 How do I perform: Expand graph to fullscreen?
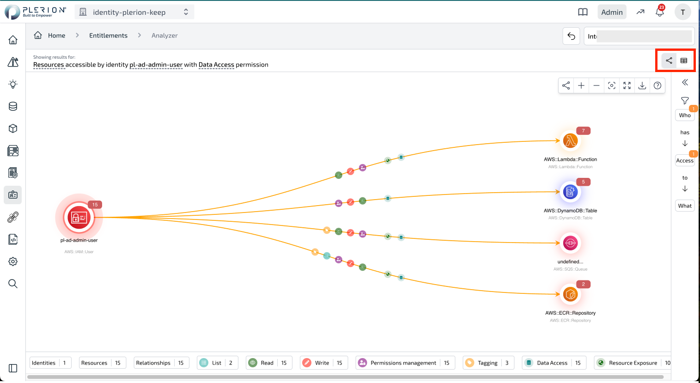click(x=627, y=85)
